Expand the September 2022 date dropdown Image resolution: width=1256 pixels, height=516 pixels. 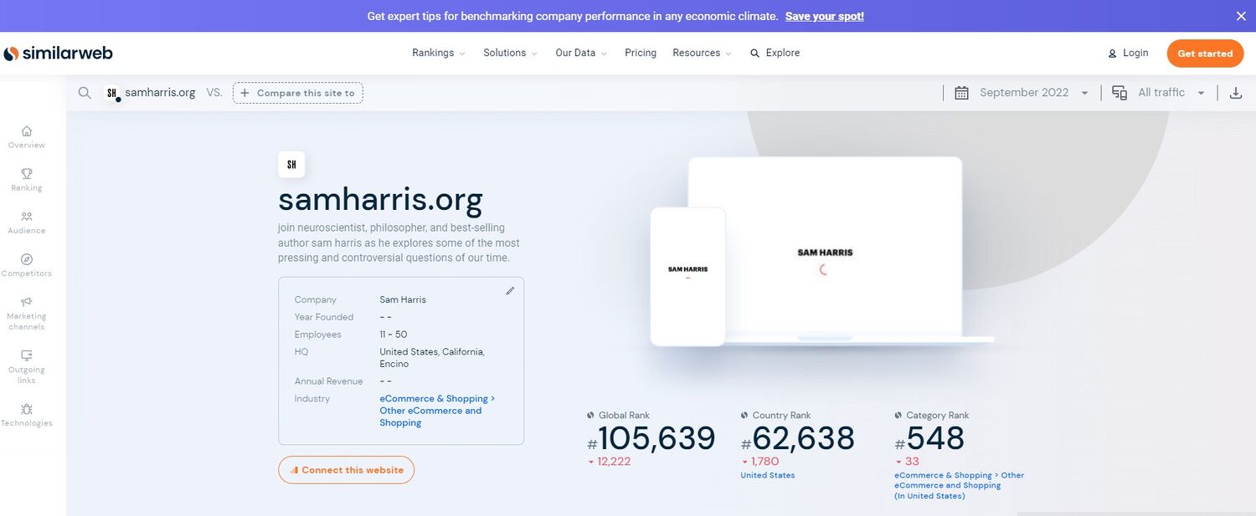(1022, 93)
